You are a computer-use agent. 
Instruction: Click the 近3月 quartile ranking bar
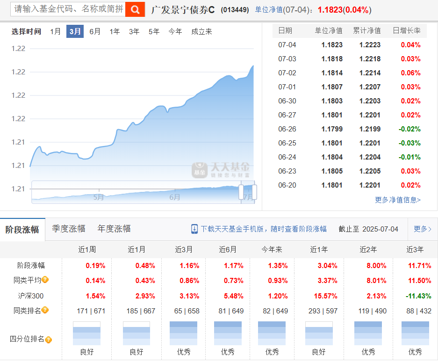pyautogui.click(x=183, y=334)
